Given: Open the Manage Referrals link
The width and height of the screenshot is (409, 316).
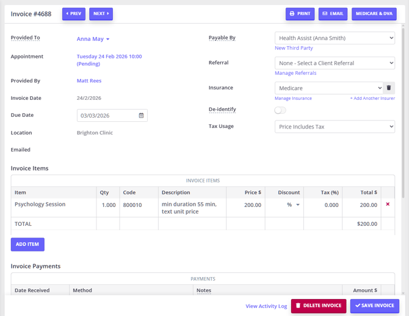Looking at the screenshot, I should tap(295, 73).
